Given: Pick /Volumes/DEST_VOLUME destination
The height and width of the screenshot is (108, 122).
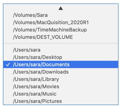Looking at the screenshot, I should coord(61,37).
